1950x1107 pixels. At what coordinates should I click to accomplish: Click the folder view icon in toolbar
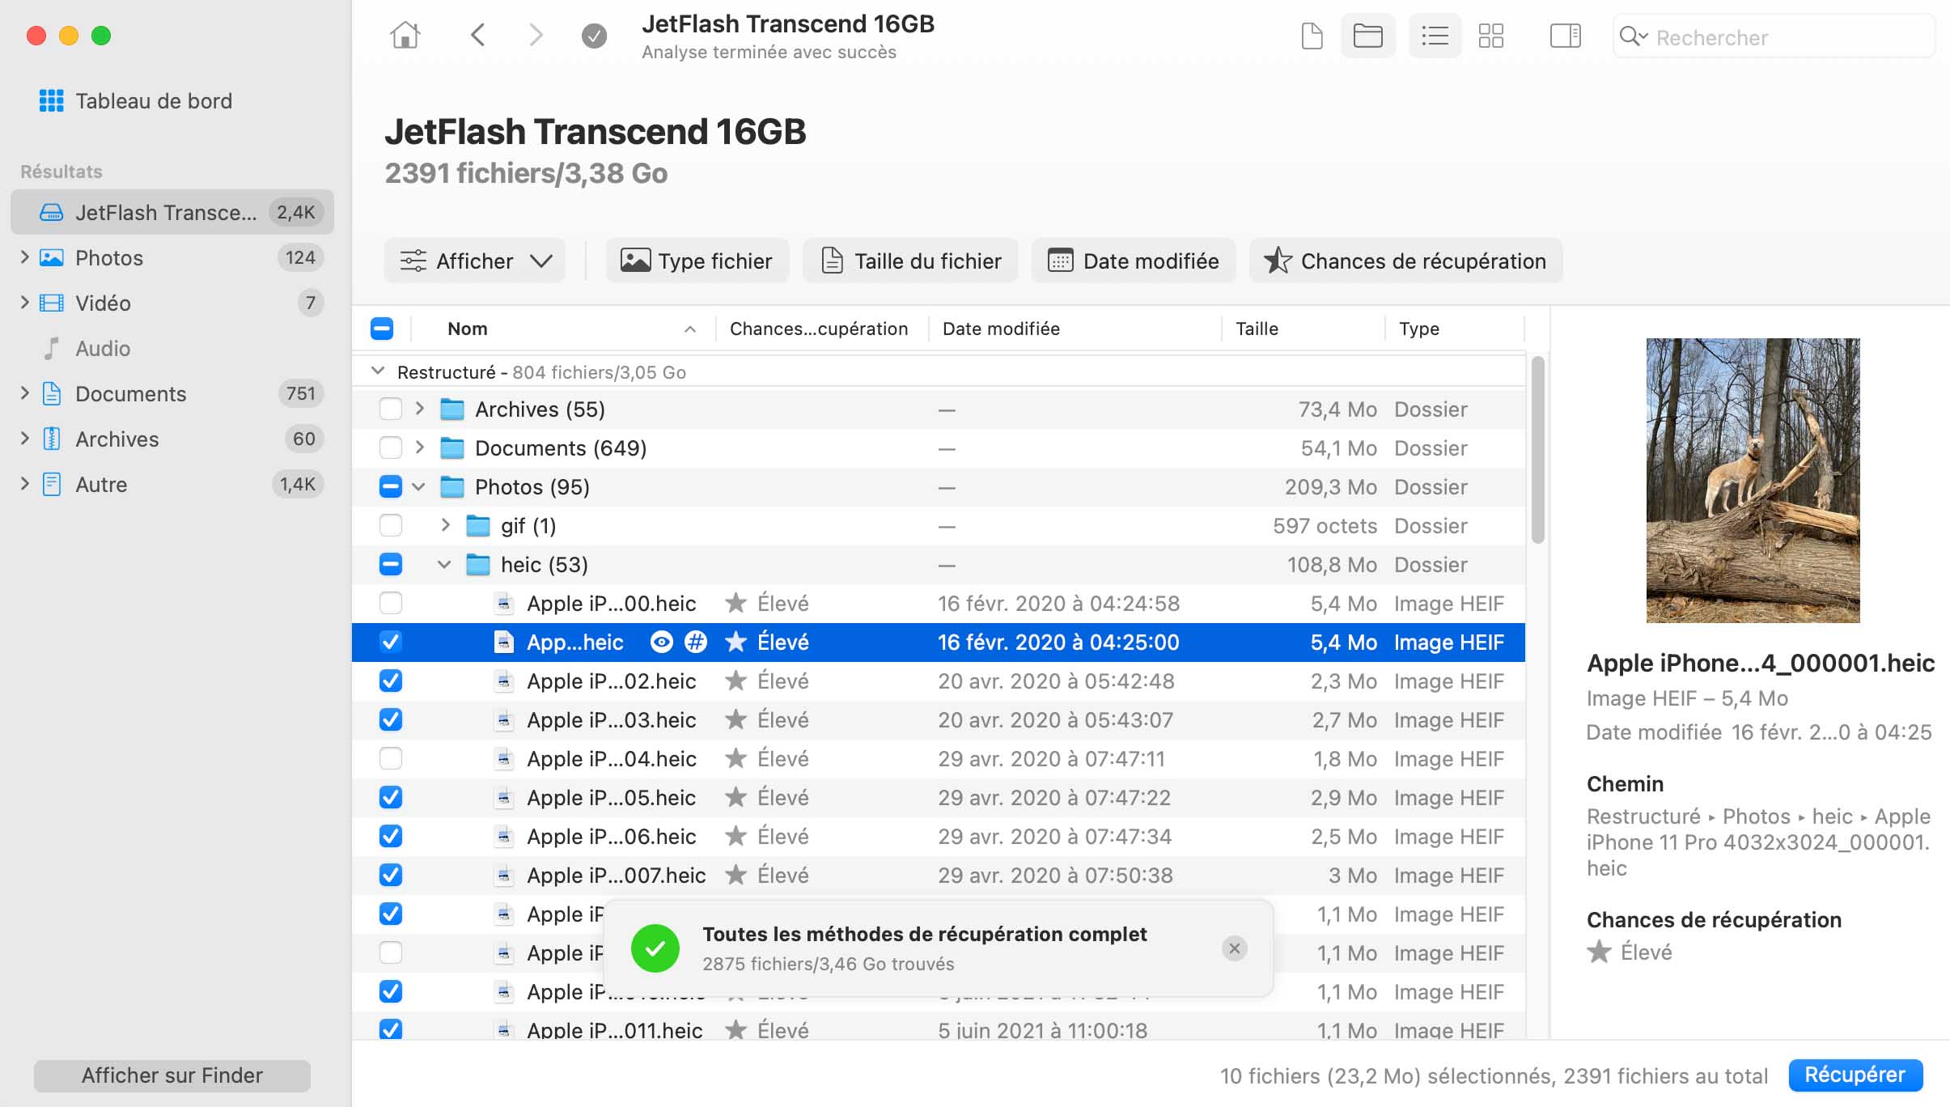[1367, 36]
